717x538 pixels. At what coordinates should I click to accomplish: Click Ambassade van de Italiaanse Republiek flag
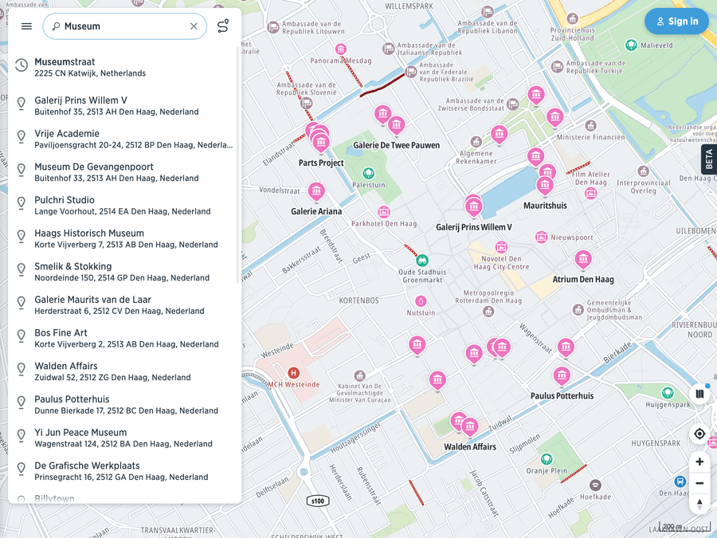click(x=388, y=49)
